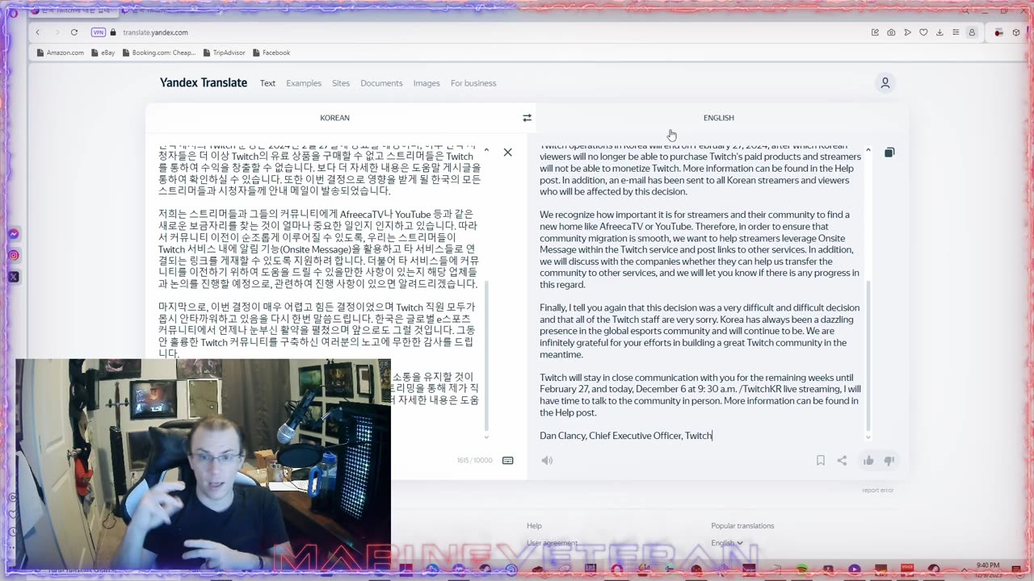The width and height of the screenshot is (1034, 581).
Task: Open the For business tab
Action: click(473, 83)
